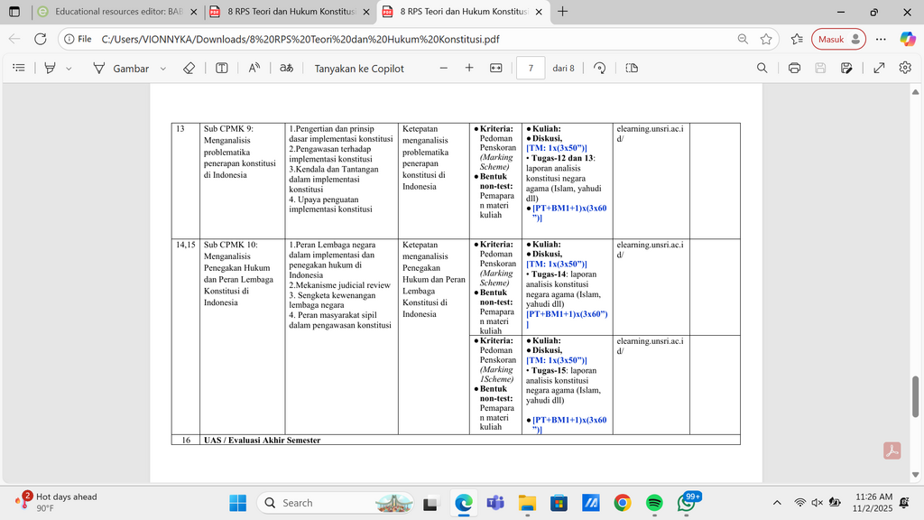Click Tanyakan ke Copilot

click(x=359, y=69)
